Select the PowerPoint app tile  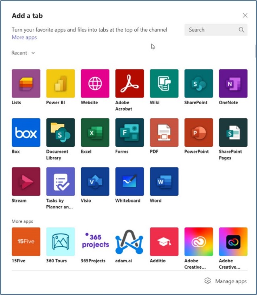click(199, 133)
